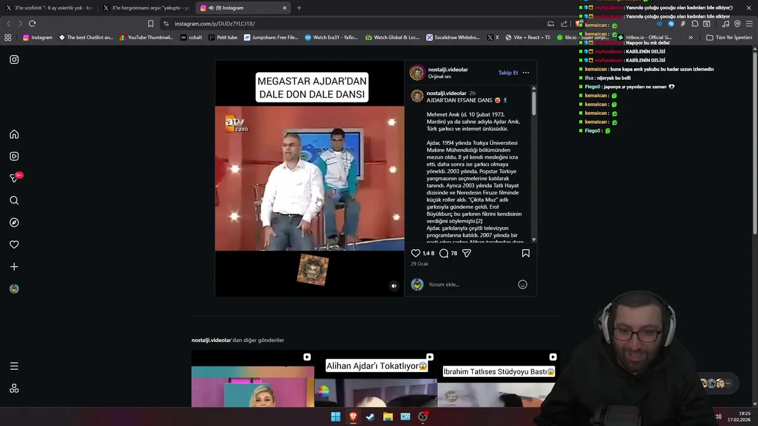
Task: Expand bookmarks overflow chevron
Action: click(x=690, y=37)
